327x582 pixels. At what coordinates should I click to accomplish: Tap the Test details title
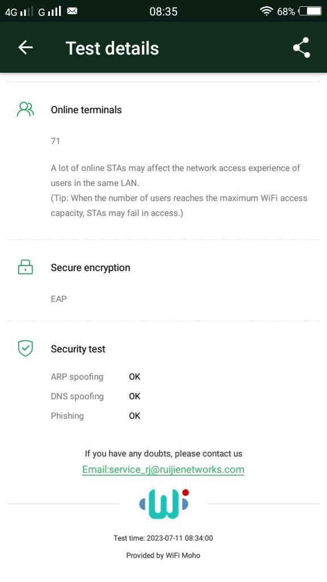pyautogui.click(x=112, y=48)
